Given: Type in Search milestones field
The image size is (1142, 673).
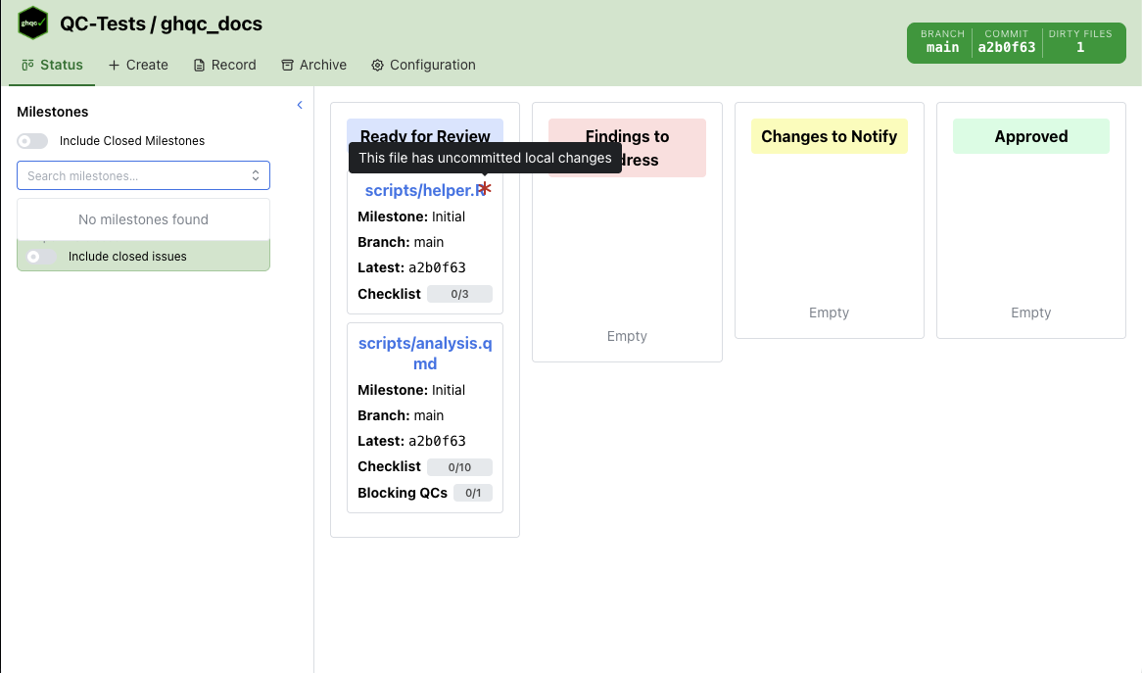Looking at the screenshot, I should point(132,176).
